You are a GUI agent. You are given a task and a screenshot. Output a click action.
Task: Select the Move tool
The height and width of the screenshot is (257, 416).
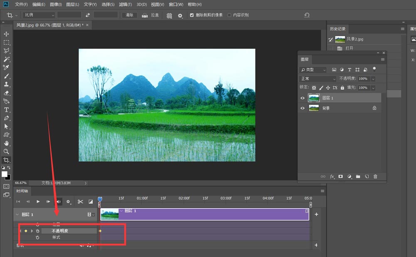coord(6,34)
